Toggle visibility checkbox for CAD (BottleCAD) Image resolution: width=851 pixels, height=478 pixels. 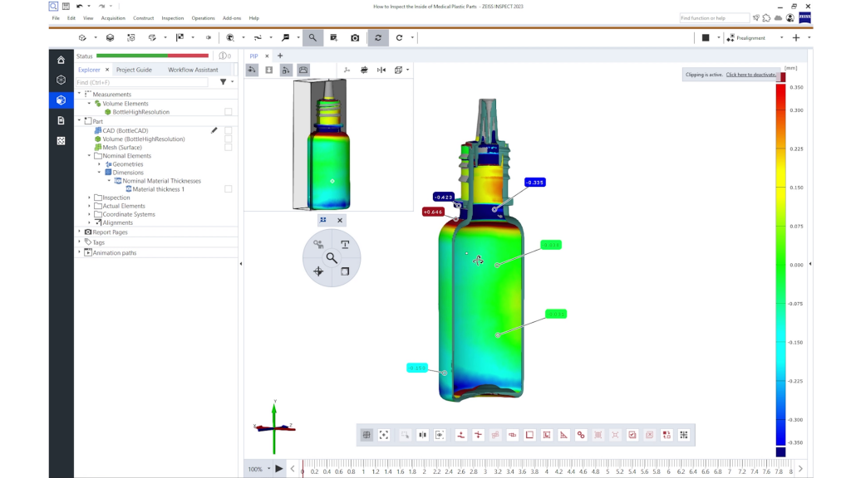point(229,130)
